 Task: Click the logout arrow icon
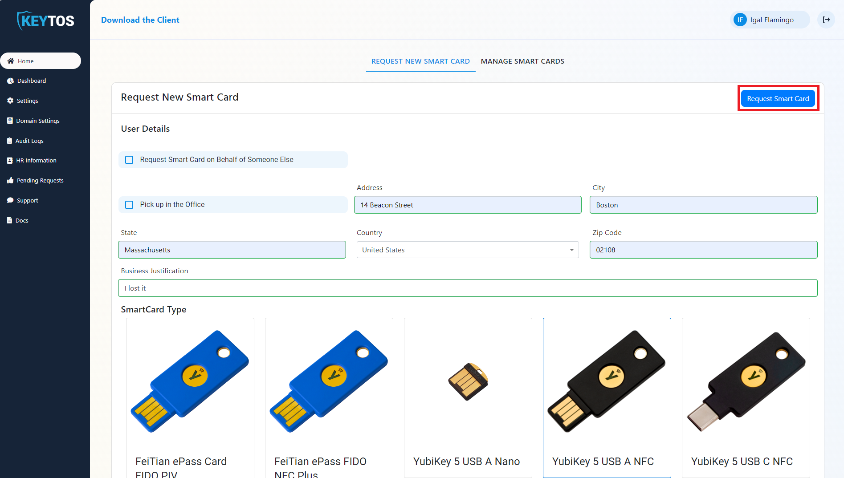tap(826, 20)
